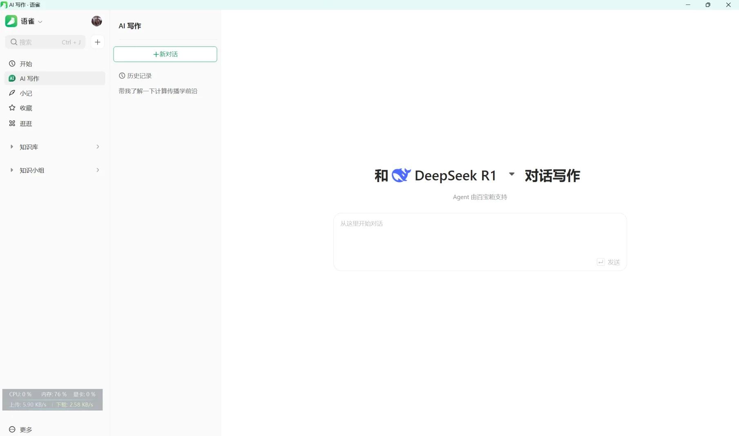Image resolution: width=739 pixels, height=436 pixels.
Task: Restore down the Yuque window
Action: coord(708,5)
